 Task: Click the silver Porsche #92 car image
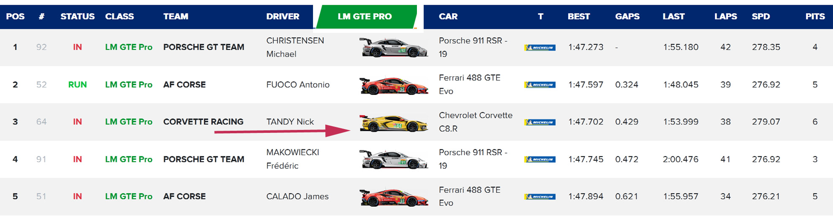394,47
